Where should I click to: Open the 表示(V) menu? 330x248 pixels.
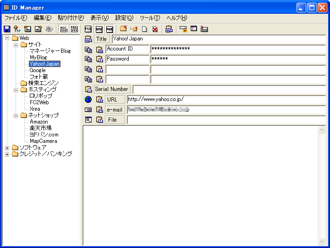(99, 18)
